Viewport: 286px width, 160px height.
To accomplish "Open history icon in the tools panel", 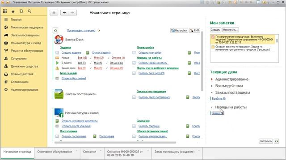I will (21, 11).
